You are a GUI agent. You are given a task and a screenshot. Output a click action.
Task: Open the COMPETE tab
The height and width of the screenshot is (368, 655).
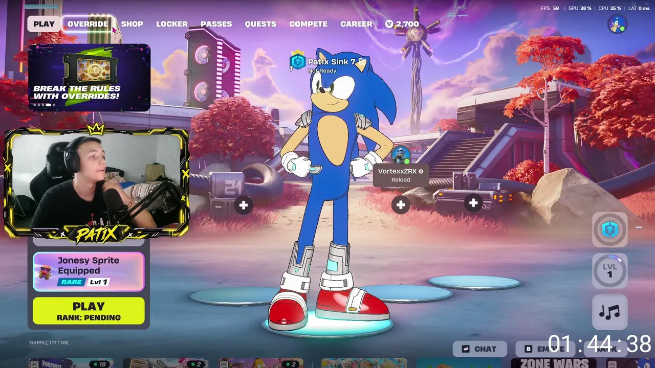click(308, 24)
